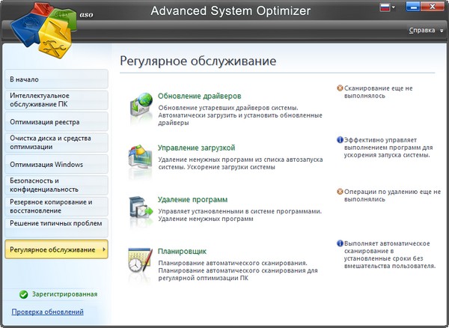Open the Справка help menu

[x=424, y=31]
